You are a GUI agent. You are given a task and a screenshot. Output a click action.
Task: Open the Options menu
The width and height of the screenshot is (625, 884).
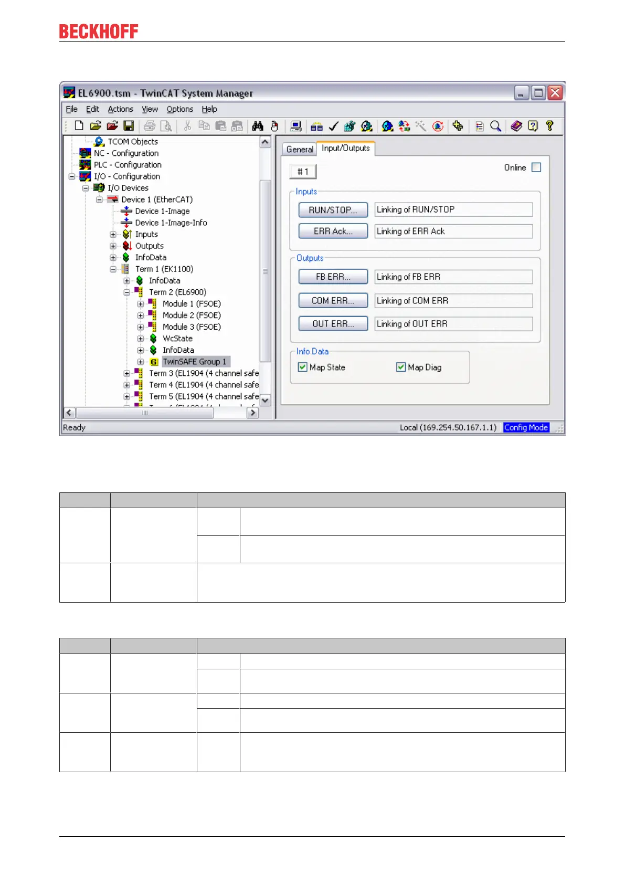click(x=180, y=109)
